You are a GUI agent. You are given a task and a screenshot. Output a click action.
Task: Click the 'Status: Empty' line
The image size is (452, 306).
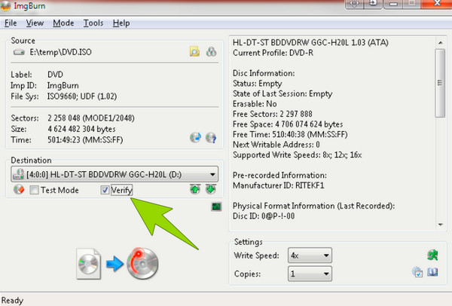[x=258, y=84]
